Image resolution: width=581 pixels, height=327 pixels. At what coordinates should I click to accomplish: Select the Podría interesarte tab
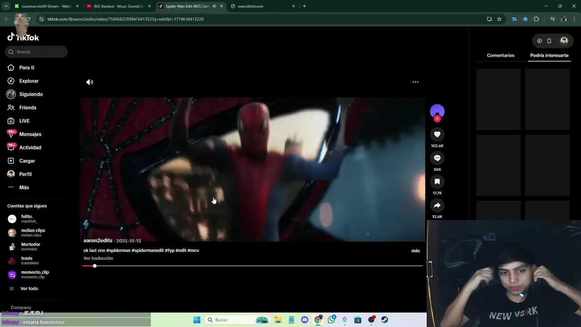549,55
